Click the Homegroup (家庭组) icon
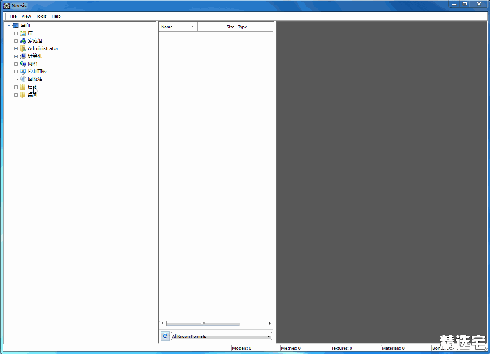 [23, 41]
